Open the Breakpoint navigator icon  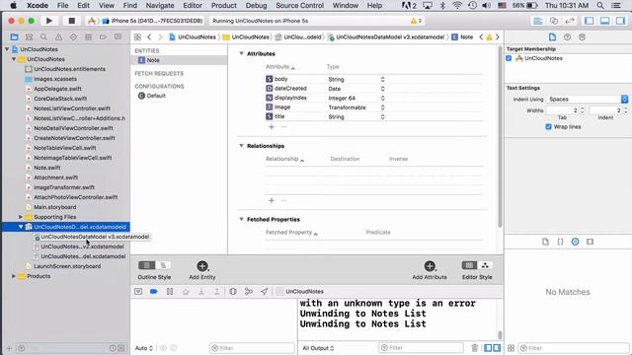[x=103, y=37]
